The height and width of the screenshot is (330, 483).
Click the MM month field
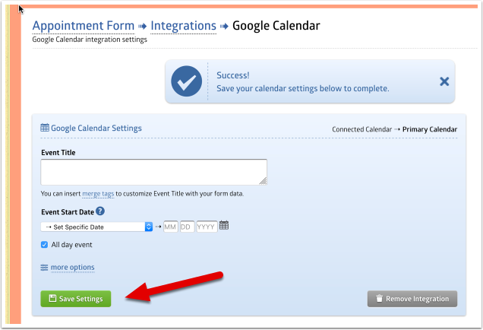[x=171, y=227]
